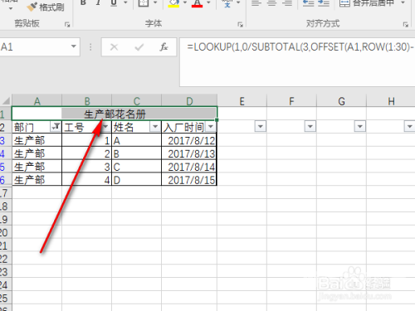415x311 pixels.
Task: Toggle italic formatting
Action: pyautogui.click(x=98, y=2)
